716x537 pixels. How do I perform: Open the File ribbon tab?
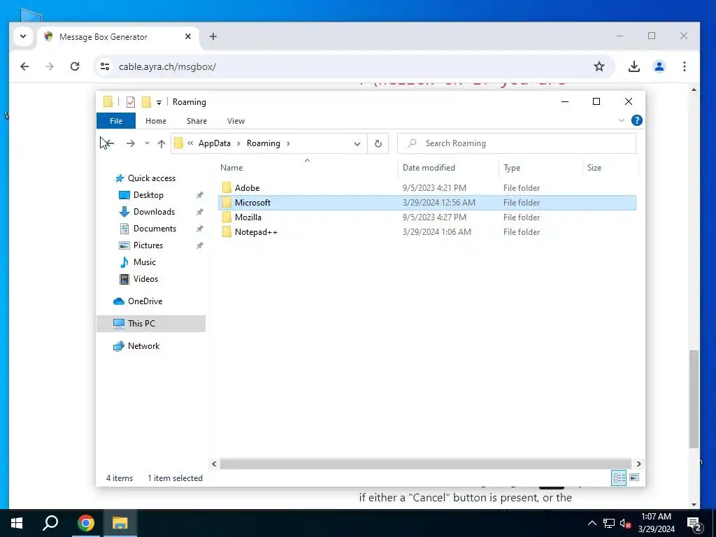tap(116, 121)
